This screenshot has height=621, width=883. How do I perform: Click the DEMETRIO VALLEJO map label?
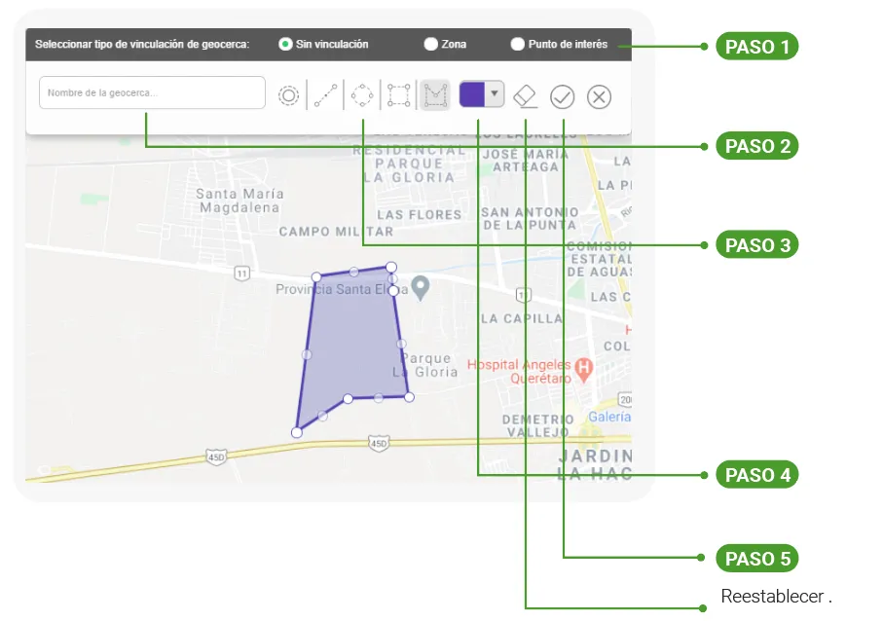(537, 425)
